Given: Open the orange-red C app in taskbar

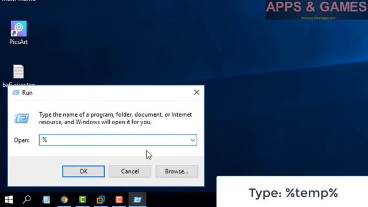Looking at the screenshot, I should [x=119, y=200].
